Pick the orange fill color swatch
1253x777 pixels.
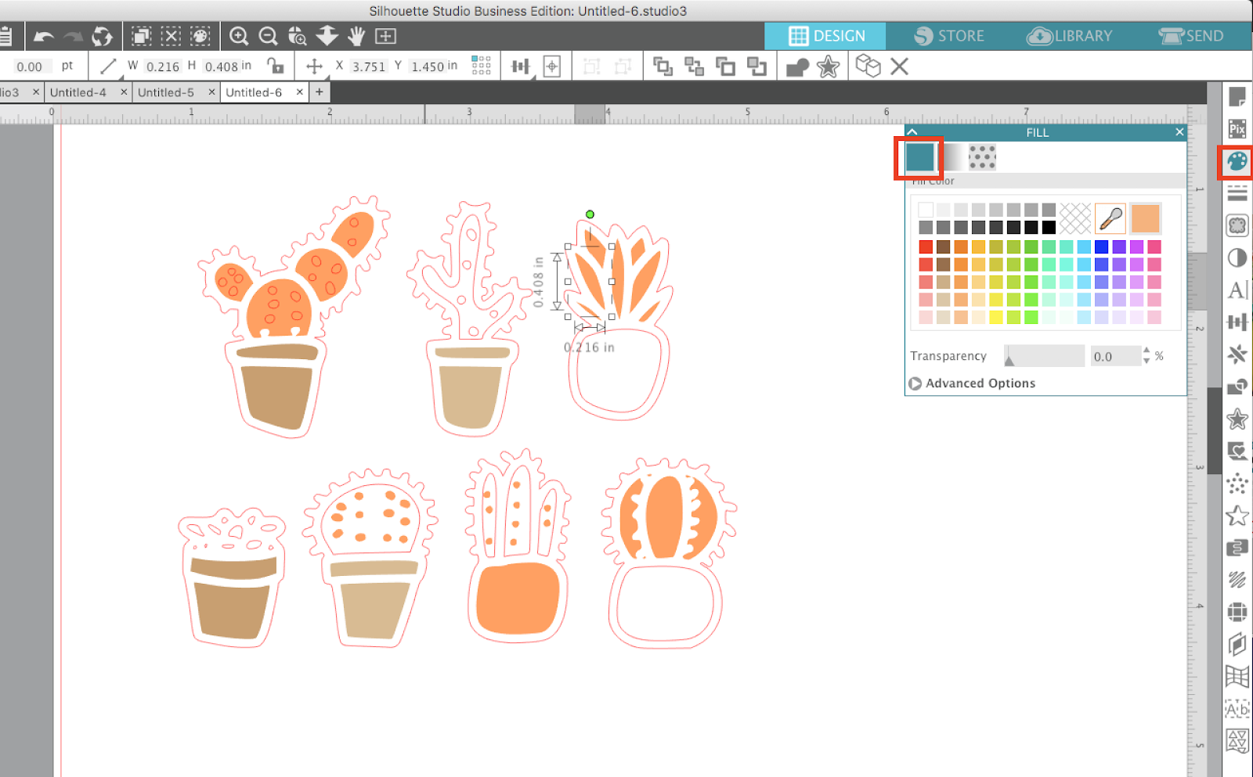(1146, 218)
